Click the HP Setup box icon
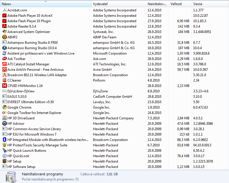Image resolution: width=229 pixels, height=183 pixels. [x=5, y=161]
